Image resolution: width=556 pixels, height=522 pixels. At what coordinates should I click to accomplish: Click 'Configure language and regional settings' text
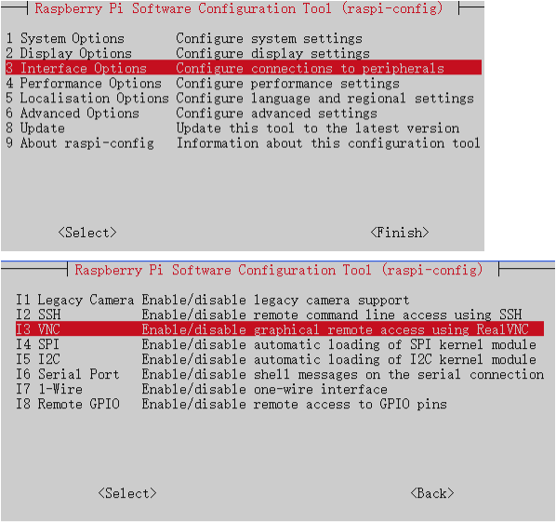coord(325,98)
